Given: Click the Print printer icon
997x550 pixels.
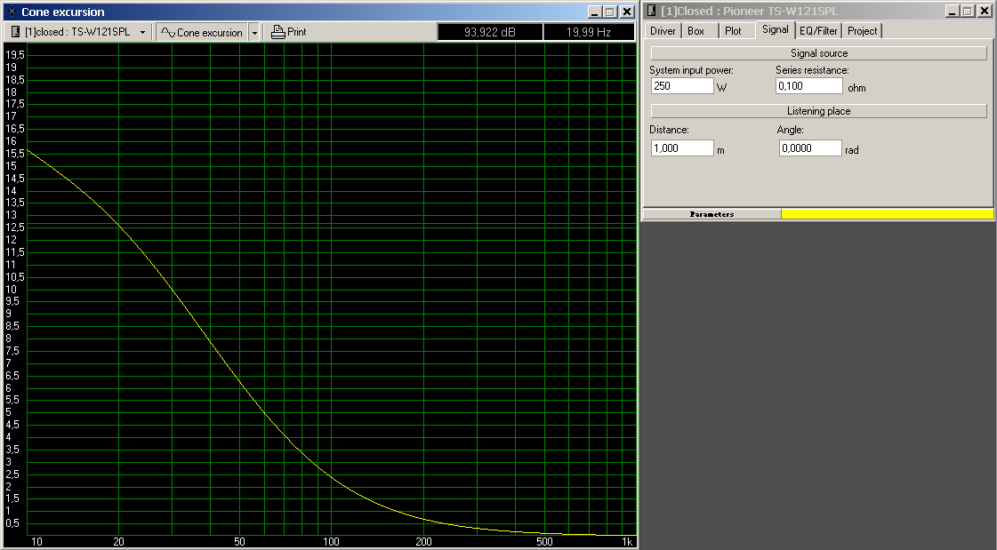Looking at the screenshot, I should 277,32.
